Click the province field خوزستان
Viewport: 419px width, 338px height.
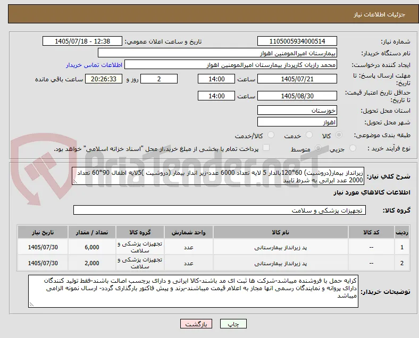tap(297, 110)
